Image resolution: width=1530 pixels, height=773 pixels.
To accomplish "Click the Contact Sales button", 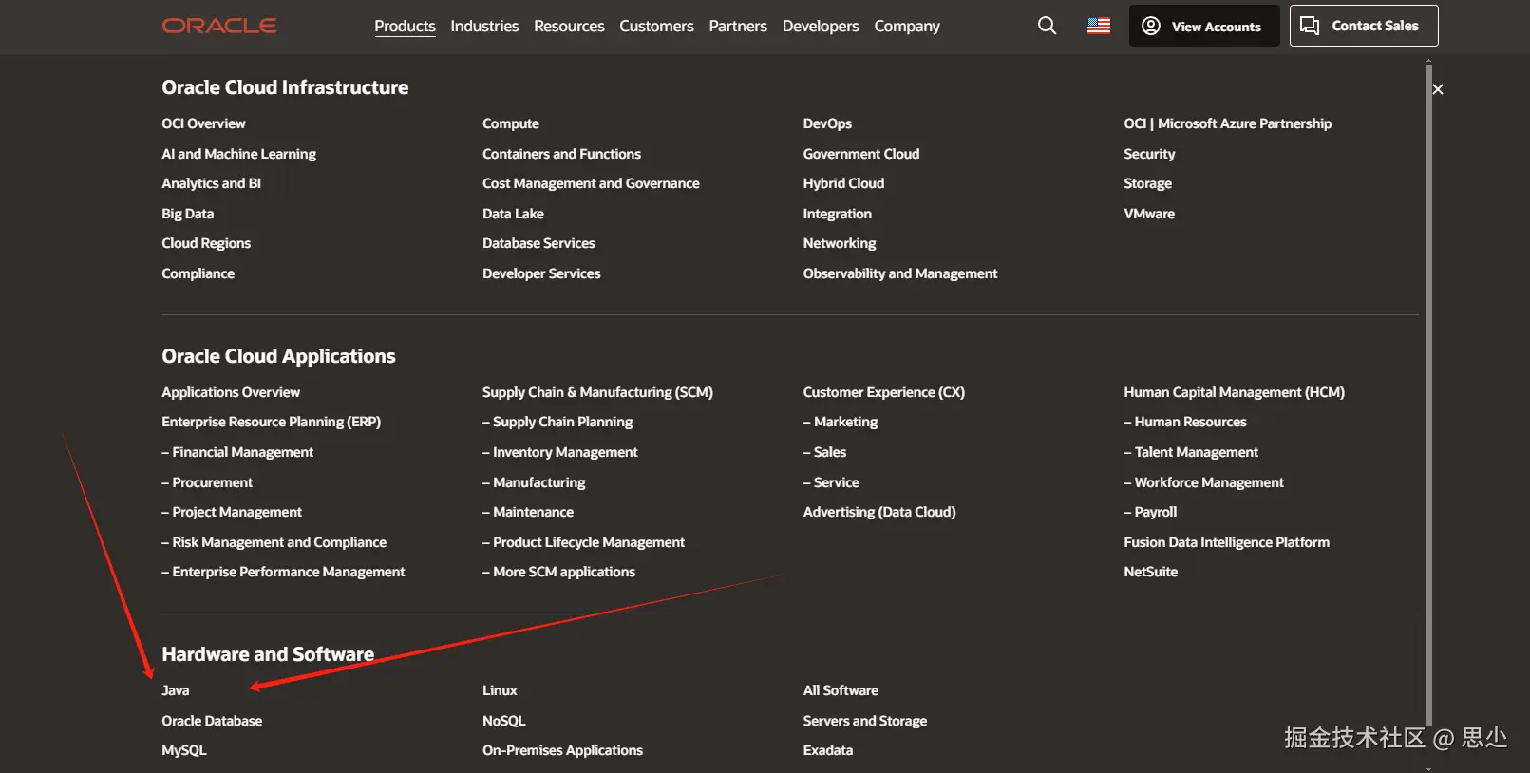I will (1363, 26).
